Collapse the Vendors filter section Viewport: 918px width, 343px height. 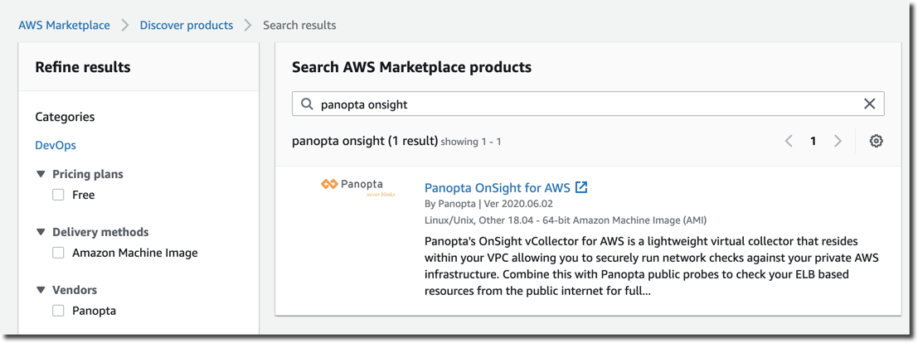tap(41, 290)
